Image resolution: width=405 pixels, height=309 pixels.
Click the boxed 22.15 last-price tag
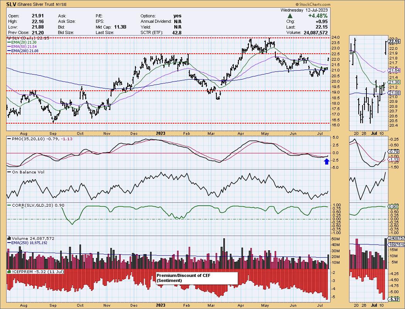[x=394, y=41]
